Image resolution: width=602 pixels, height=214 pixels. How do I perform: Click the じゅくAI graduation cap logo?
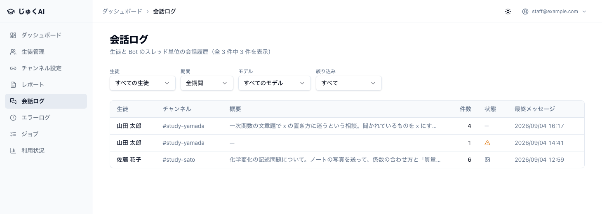point(11,12)
